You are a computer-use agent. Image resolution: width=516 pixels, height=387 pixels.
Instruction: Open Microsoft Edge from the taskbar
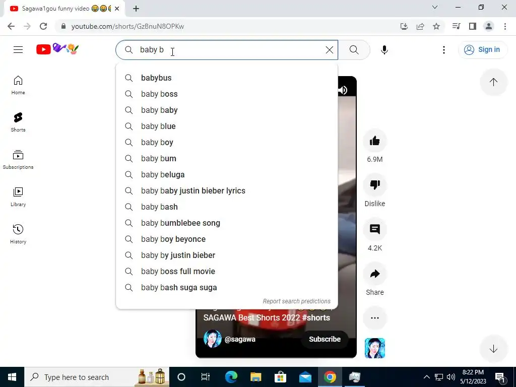tap(231, 377)
